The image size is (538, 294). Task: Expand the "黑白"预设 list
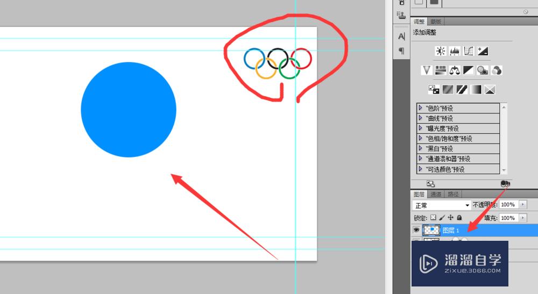pos(420,148)
